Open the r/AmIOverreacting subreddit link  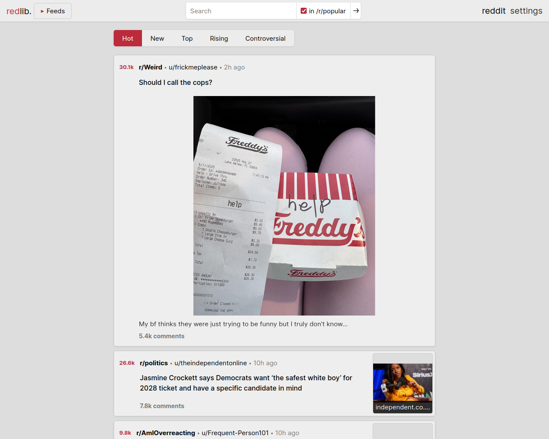[x=166, y=433]
